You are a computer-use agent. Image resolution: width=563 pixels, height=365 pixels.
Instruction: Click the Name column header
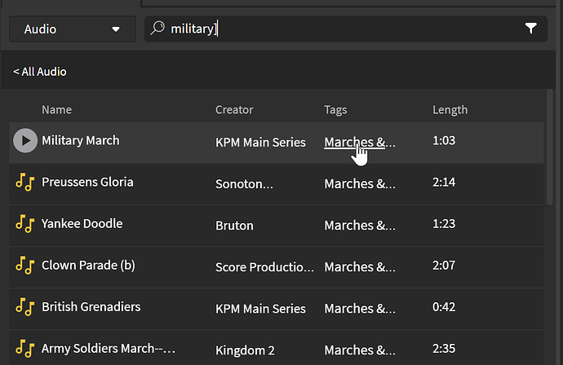[57, 110]
